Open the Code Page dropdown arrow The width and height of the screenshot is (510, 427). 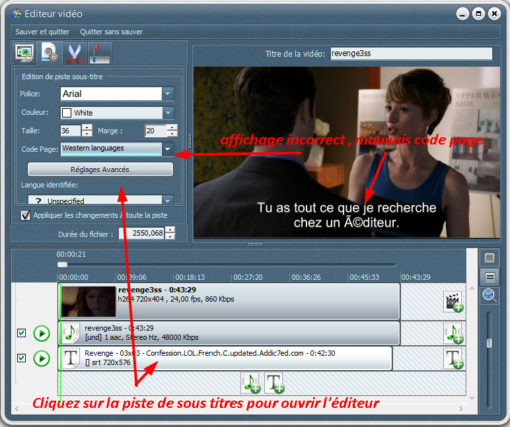click(x=168, y=149)
